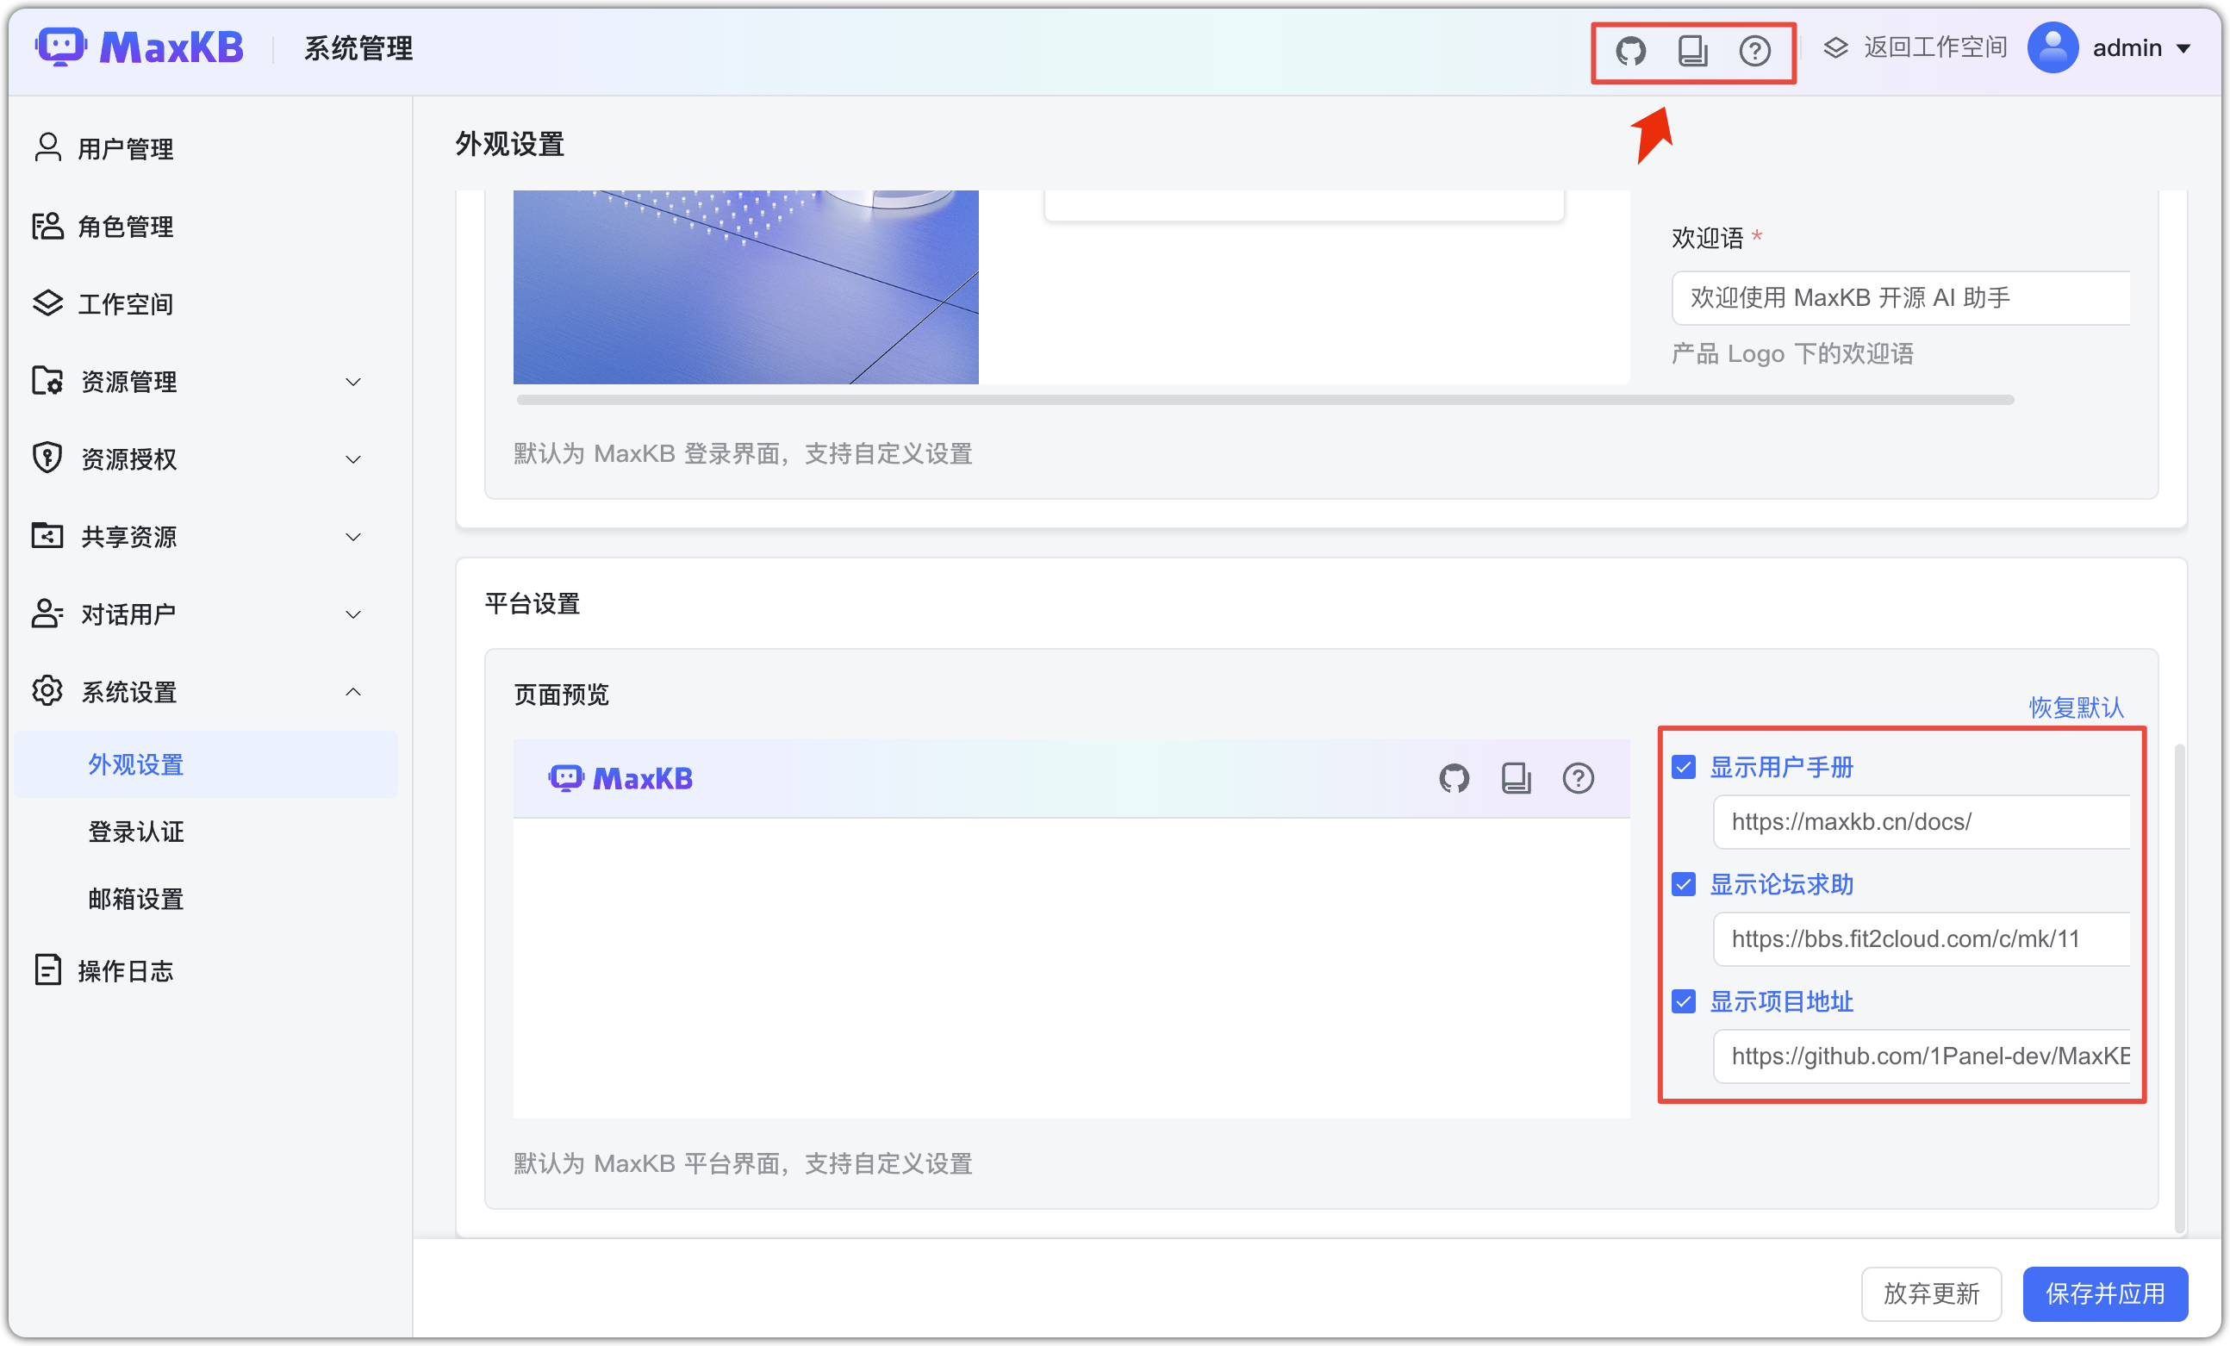Switch to 登录认证 settings
2230x1346 pixels.
pos(136,831)
